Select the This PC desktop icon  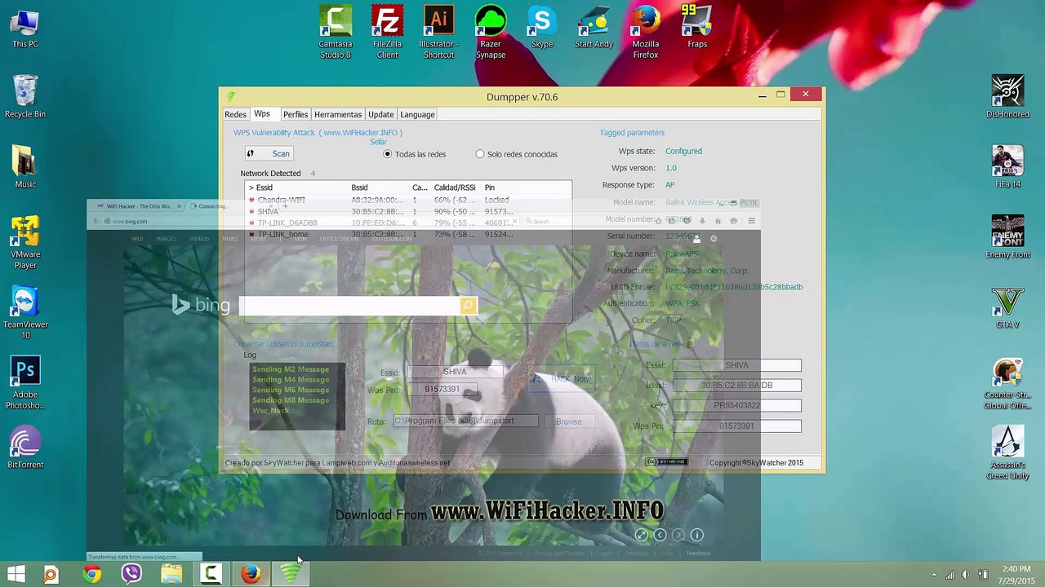(x=25, y=28)
